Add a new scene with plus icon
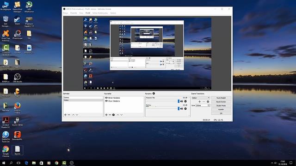The width and height of the screenshot is (296, 166). tap(65, 115)
